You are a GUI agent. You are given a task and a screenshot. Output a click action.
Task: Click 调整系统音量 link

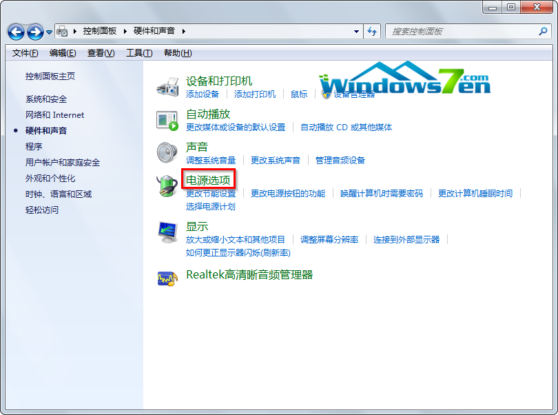coord(211,161)
